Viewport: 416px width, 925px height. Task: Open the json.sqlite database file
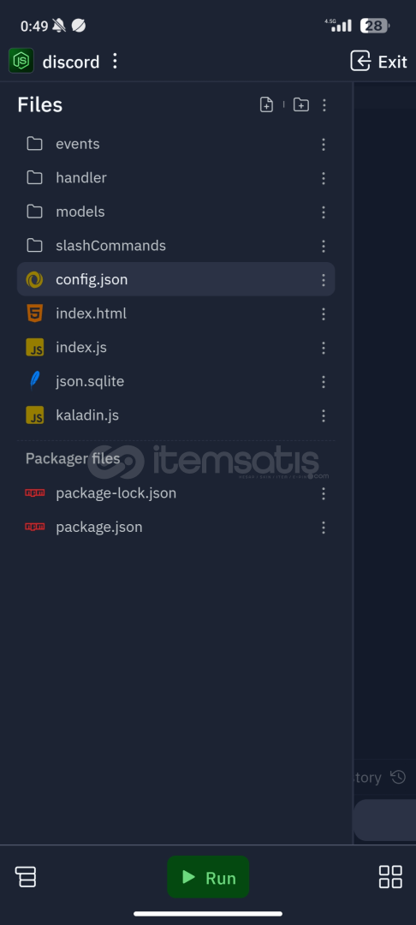coord(176,381)
